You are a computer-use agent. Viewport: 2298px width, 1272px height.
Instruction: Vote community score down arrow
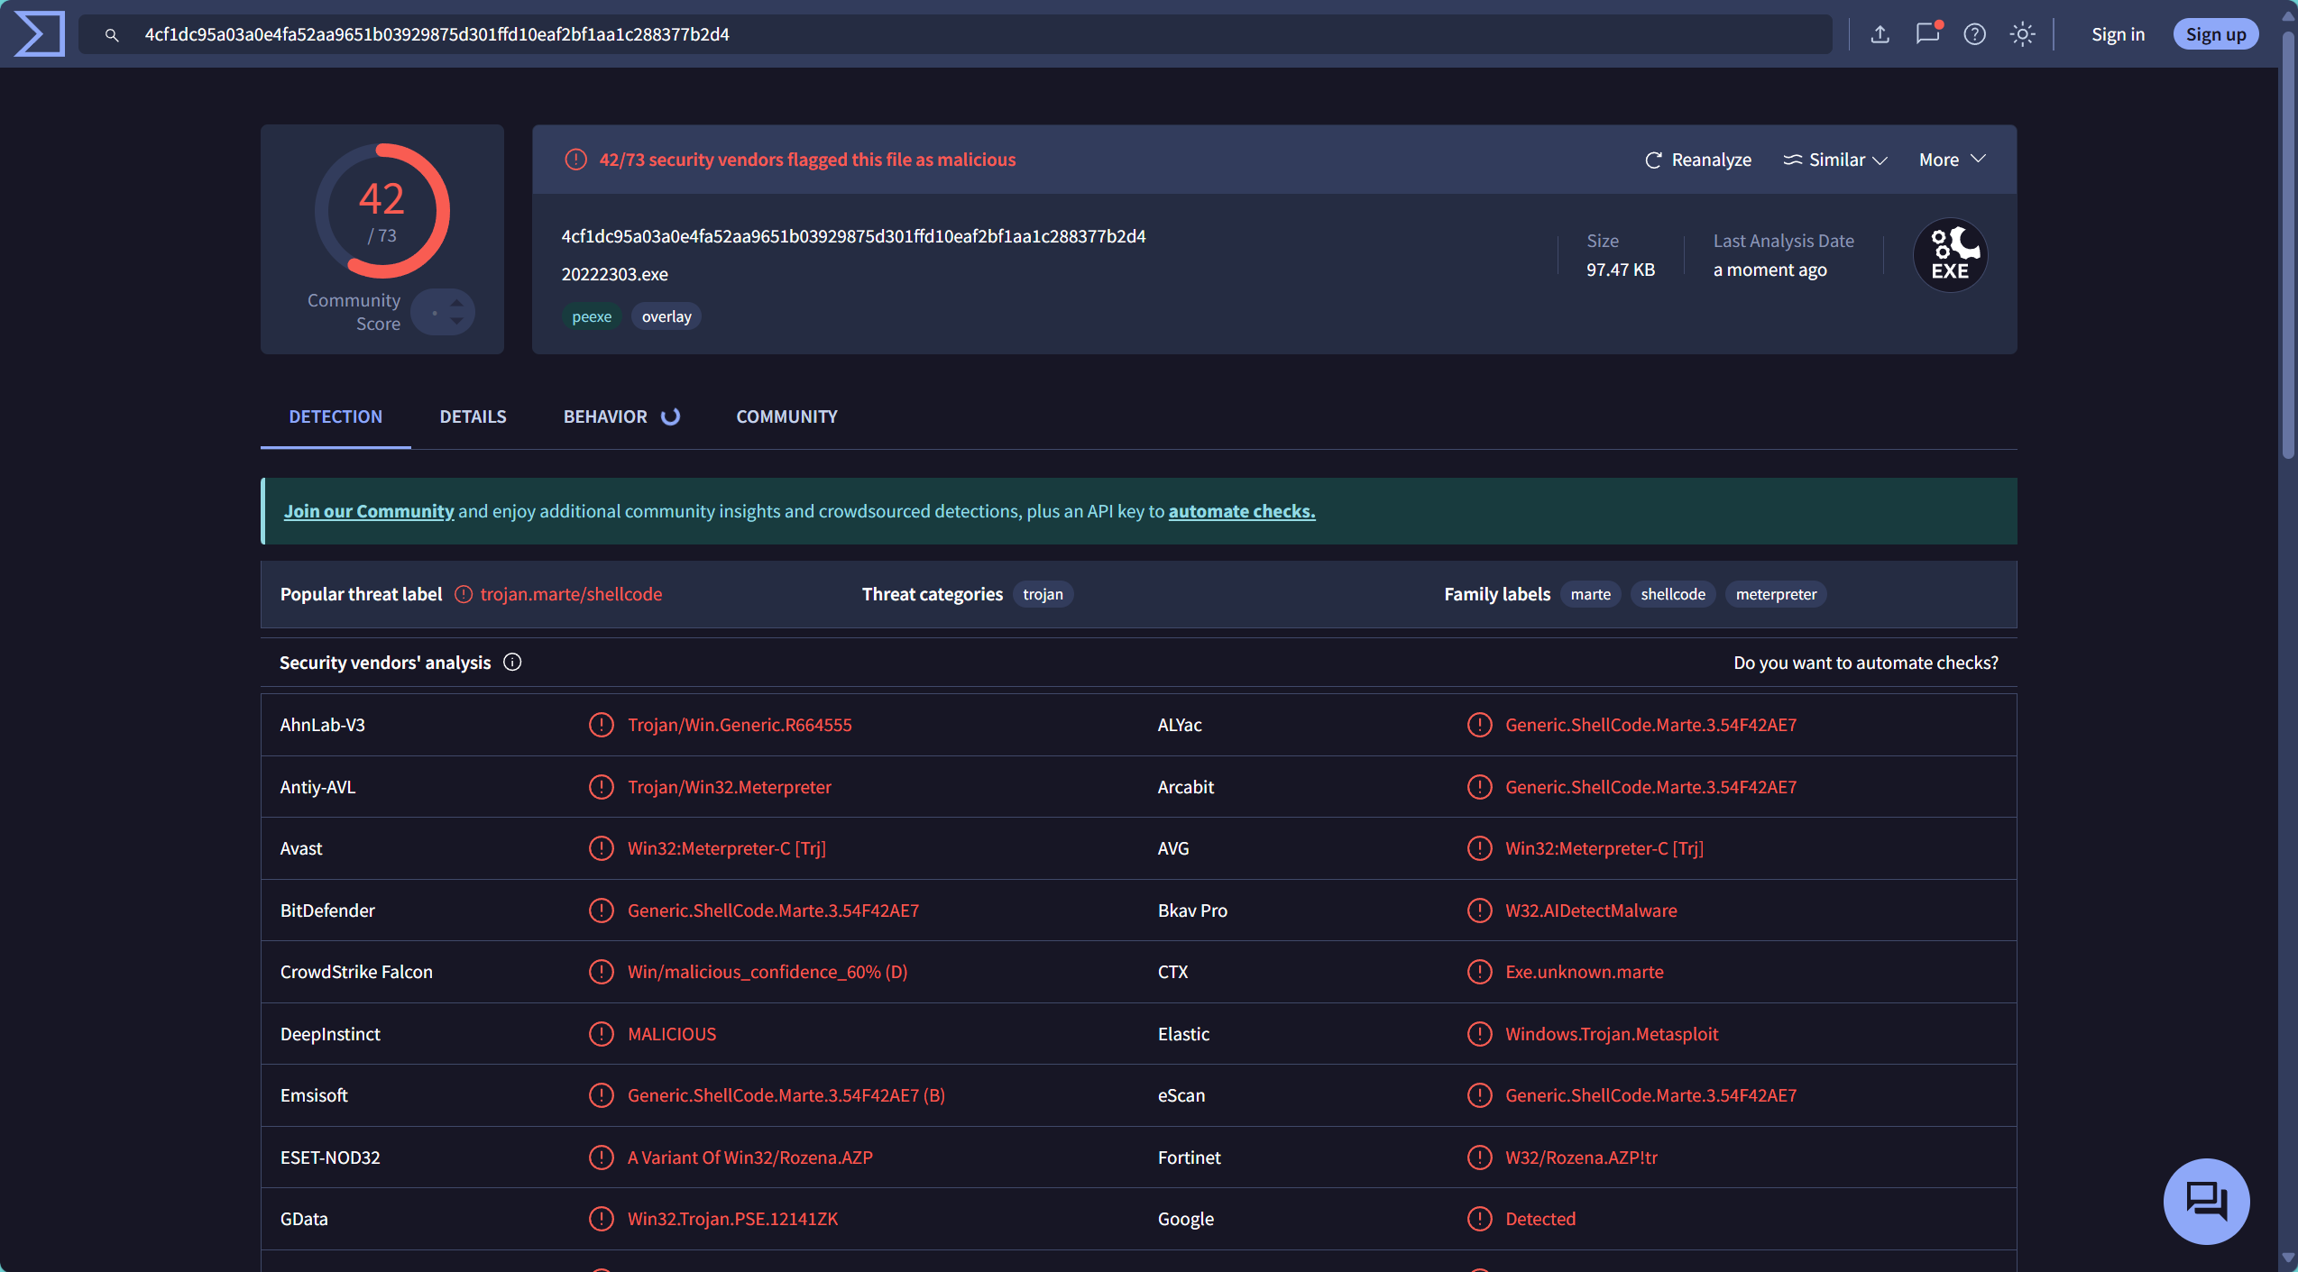(457, 321)
